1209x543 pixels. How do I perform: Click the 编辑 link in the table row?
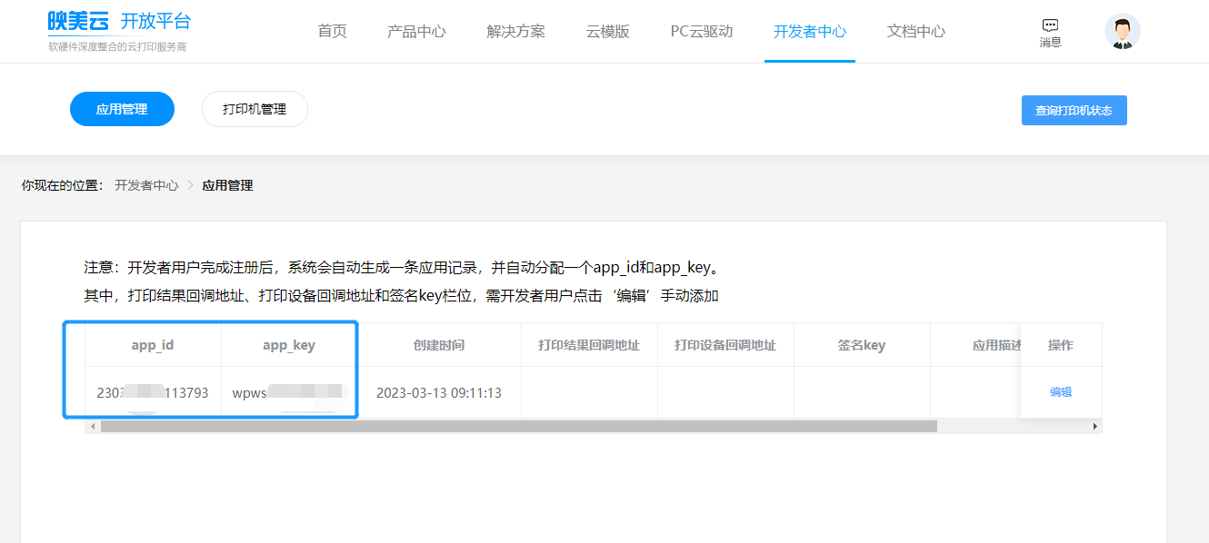point(1061,392)
